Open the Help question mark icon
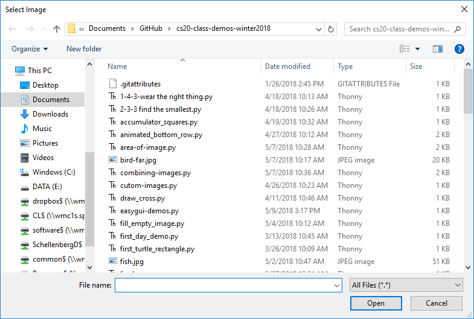 459,49
